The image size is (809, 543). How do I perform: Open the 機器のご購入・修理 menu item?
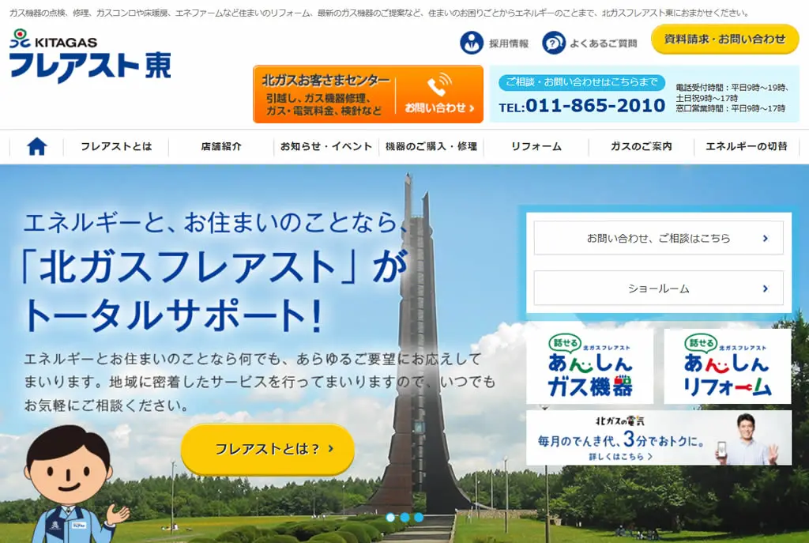[431, 146]
